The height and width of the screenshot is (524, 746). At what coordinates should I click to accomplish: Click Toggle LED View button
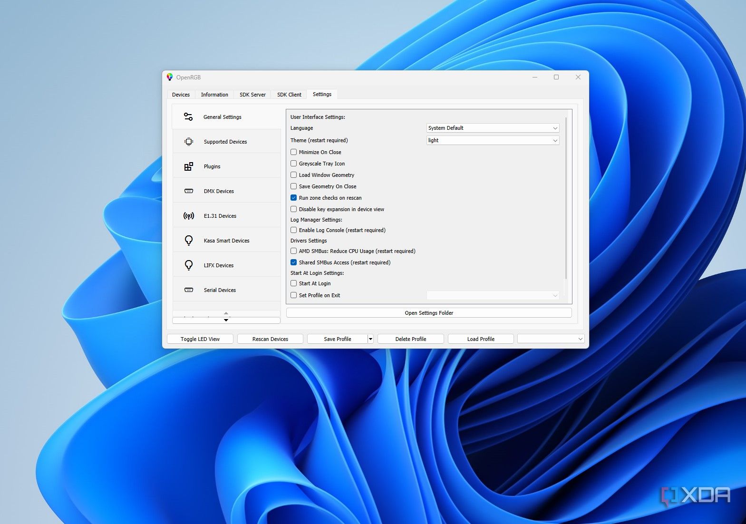point(200,339)
